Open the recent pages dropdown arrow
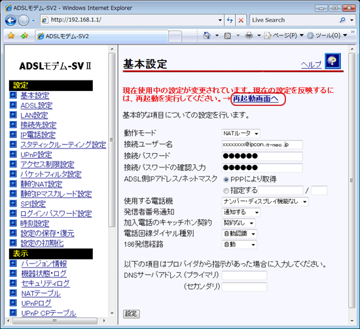The height and width of the screenshot is (329, 360). (33, 20)
